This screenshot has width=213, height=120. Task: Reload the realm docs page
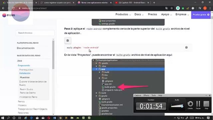click(13, 8)
